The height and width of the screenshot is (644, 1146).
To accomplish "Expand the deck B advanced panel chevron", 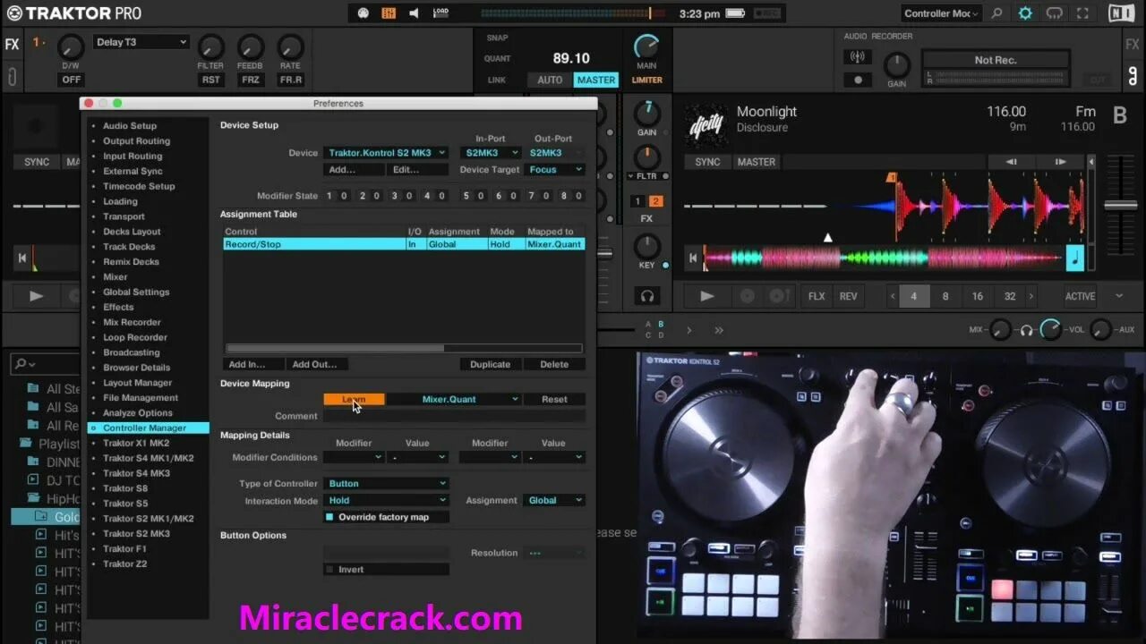I will pyautogui.click(x=1119, y=296).
